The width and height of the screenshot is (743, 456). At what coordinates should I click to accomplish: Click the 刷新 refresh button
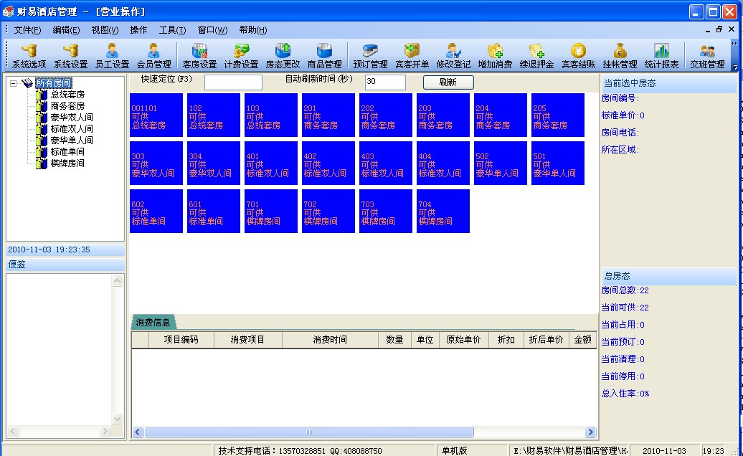click(x=448, y=82)
